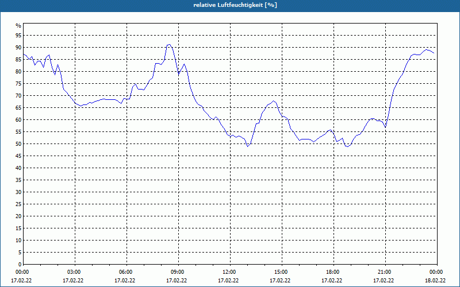Choose the 35 y-axis value
Viewport: 460px width, 287px height.
pyautogui.click(x=18, y=180)
